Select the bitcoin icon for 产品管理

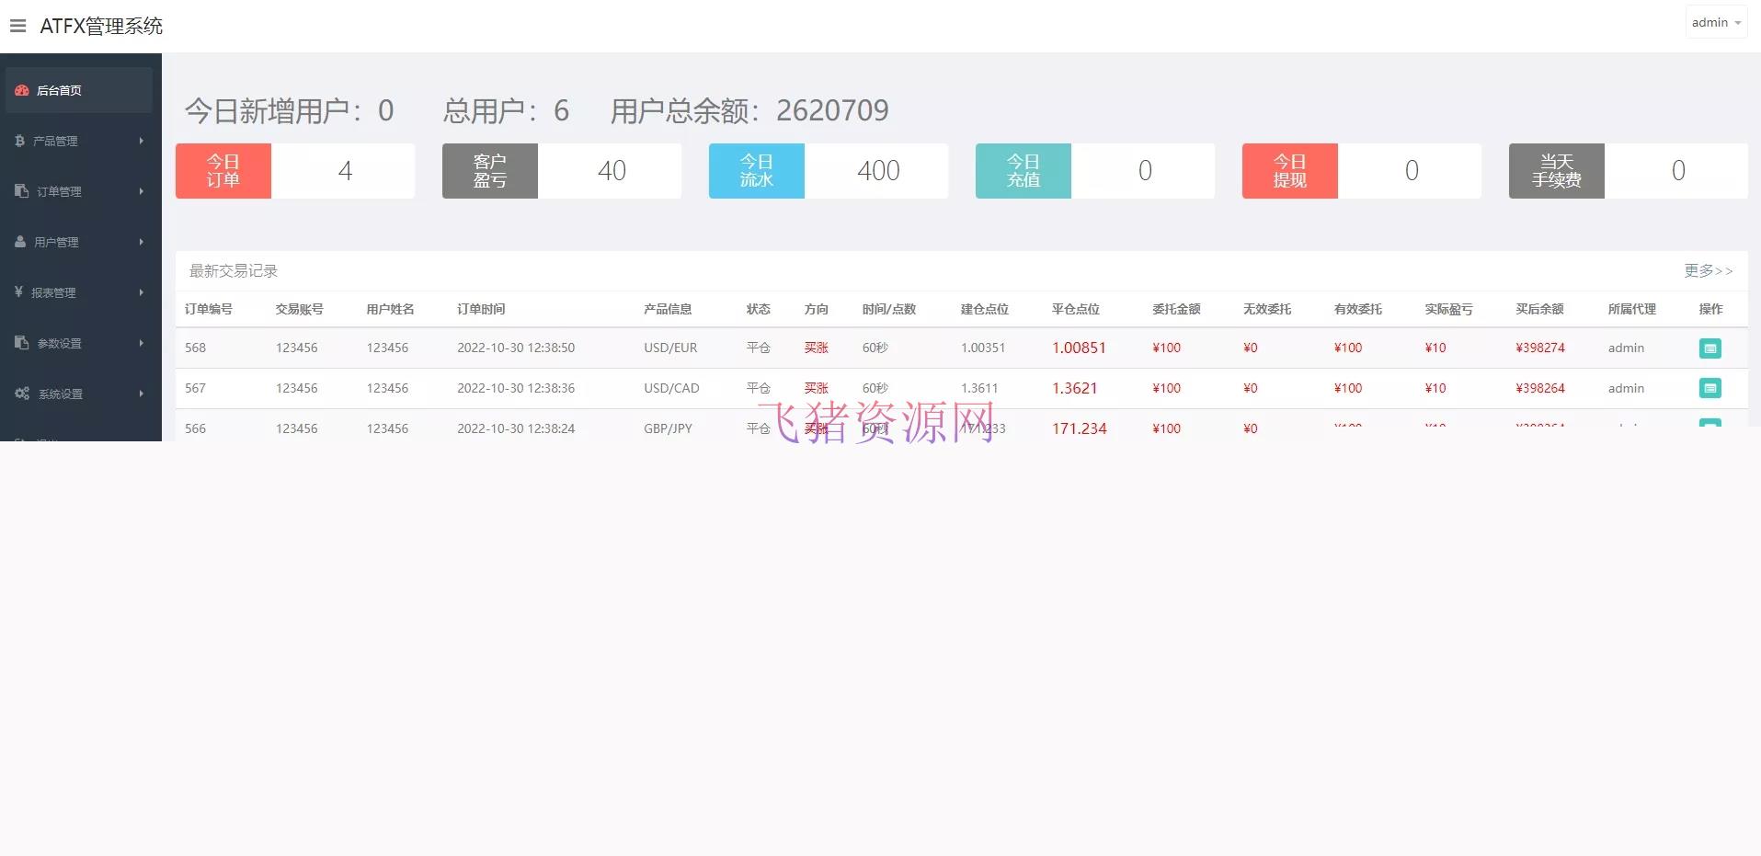tap(20, 140)
